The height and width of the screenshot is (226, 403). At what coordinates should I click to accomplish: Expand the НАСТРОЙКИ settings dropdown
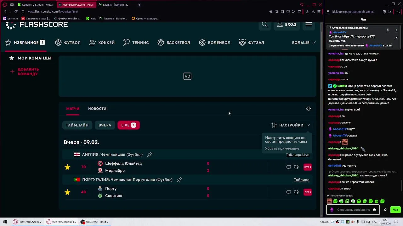(x=291, y=125)
